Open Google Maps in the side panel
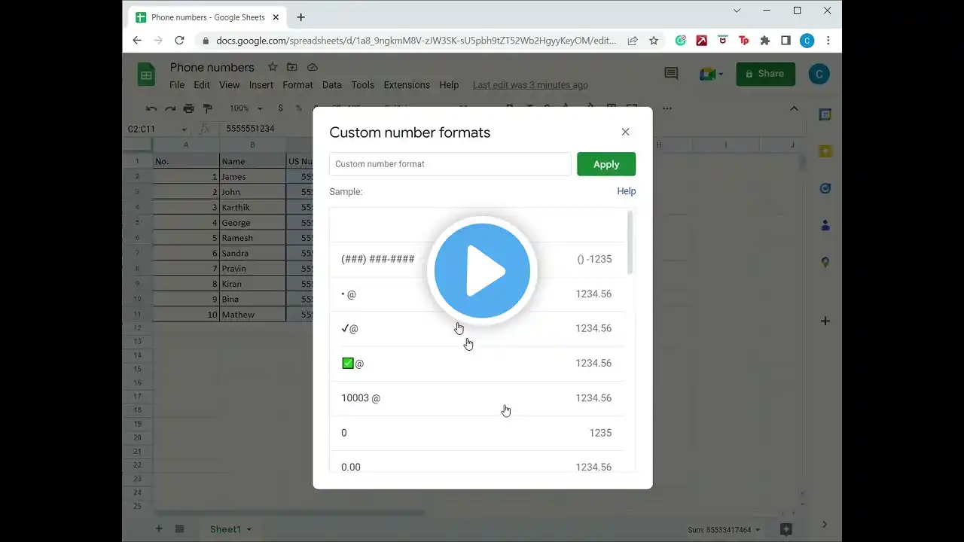The height and width of the screenshot is (542, 964). (x=825, y=262)
